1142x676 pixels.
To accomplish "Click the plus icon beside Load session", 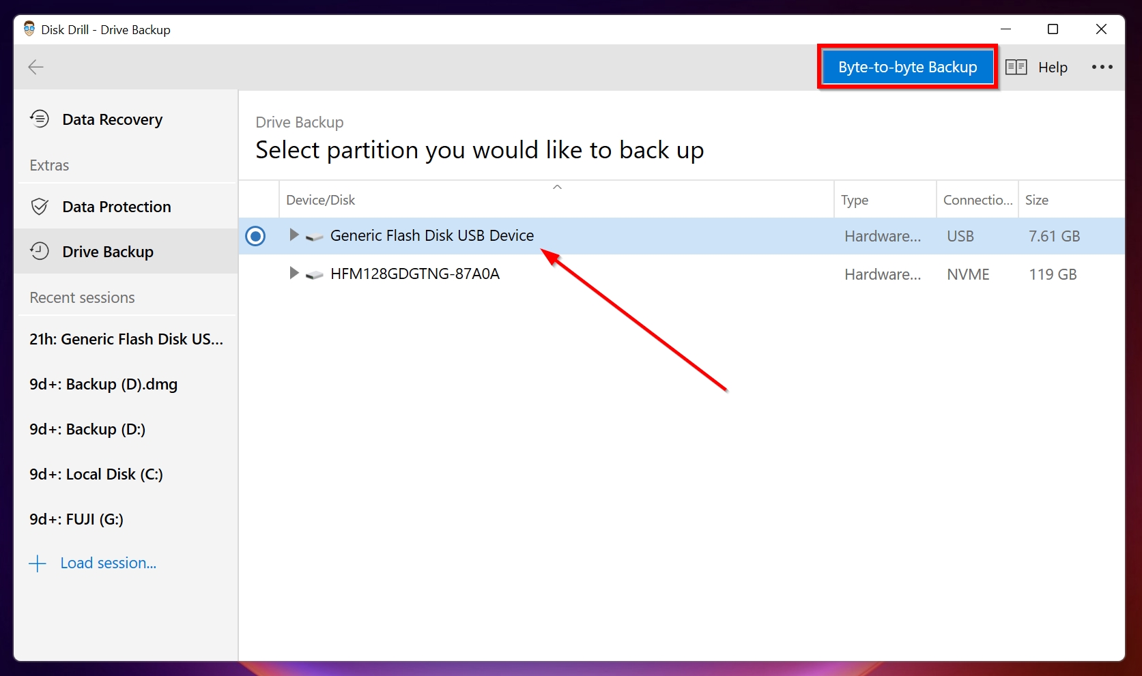I will point(38,563).
